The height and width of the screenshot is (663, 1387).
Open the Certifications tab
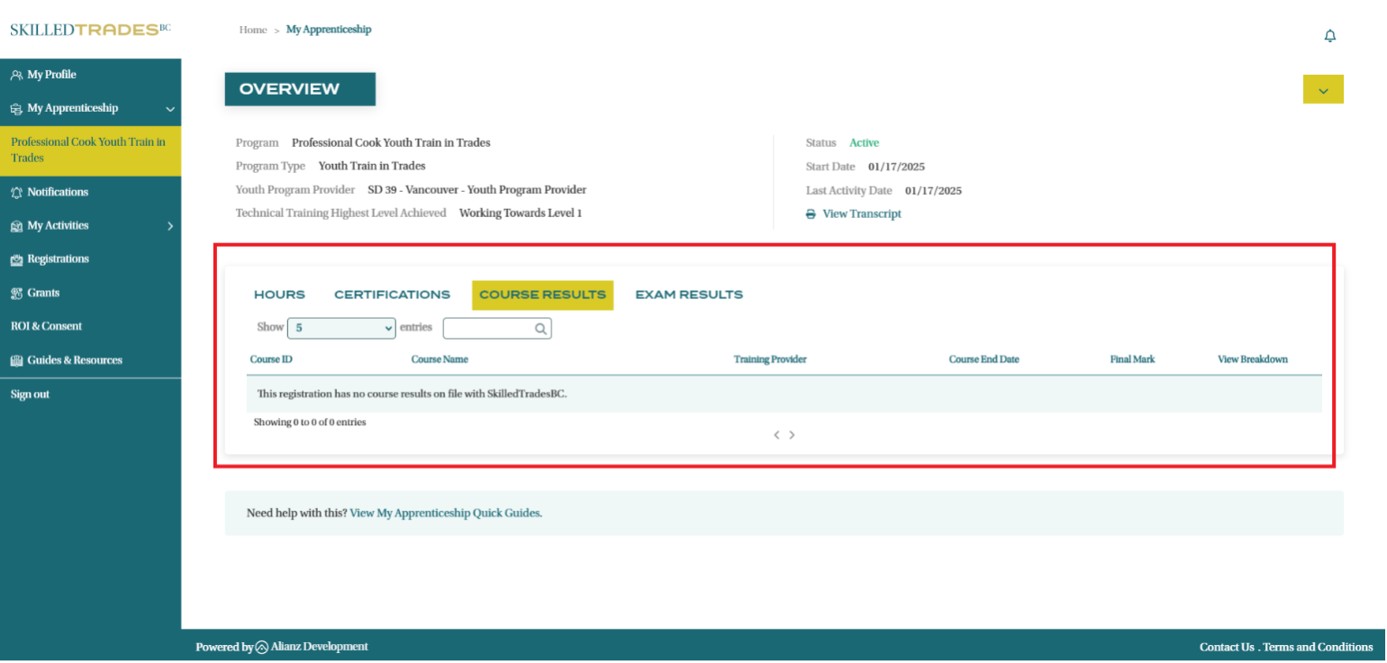392,295
